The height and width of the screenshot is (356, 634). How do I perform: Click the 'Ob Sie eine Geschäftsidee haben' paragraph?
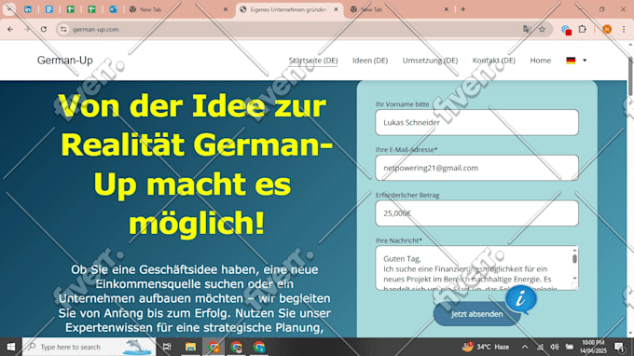click(195, 298)
